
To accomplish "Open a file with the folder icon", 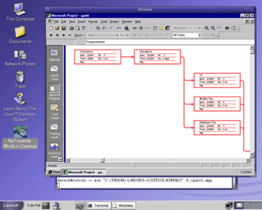I will point(57,28).
